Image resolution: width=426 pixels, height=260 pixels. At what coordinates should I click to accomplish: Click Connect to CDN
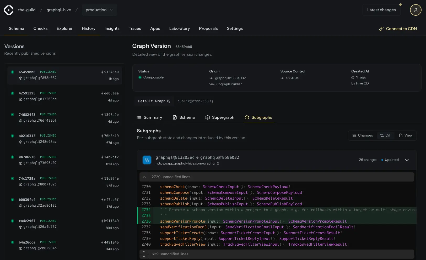[x=398, y=29]
